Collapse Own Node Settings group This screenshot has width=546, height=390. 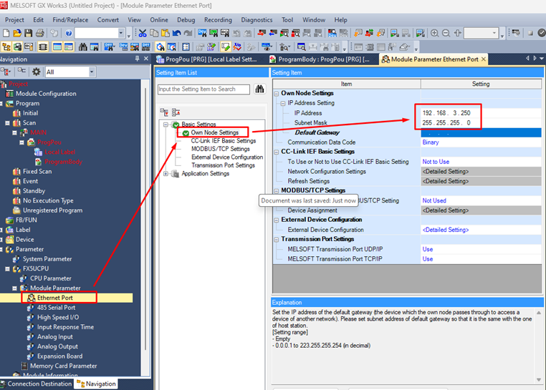coord(276,93)
